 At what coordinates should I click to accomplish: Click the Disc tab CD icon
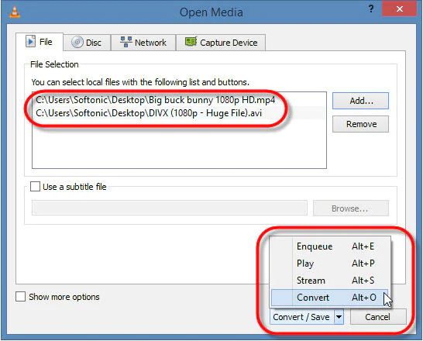[x=77, y=42]
